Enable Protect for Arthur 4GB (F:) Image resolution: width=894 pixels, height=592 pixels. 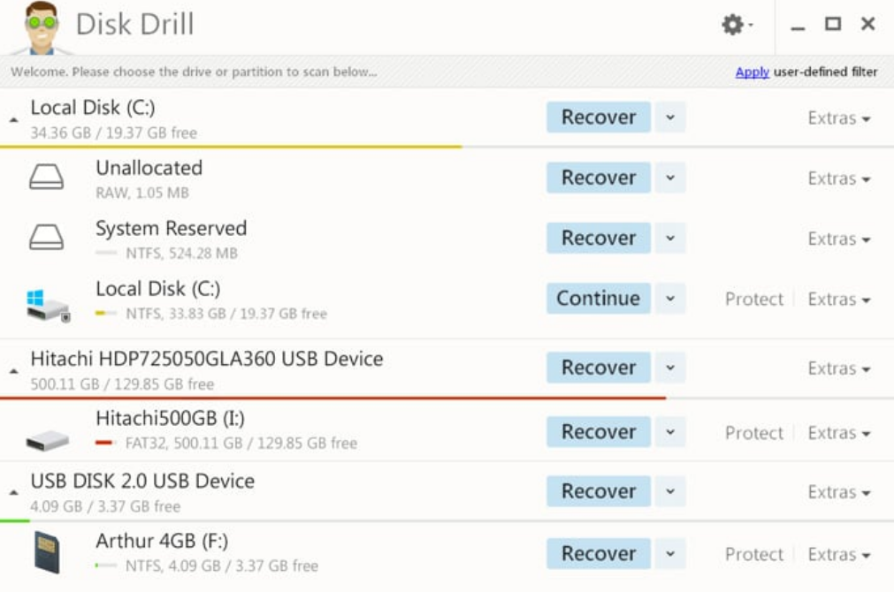click(753, 554)
